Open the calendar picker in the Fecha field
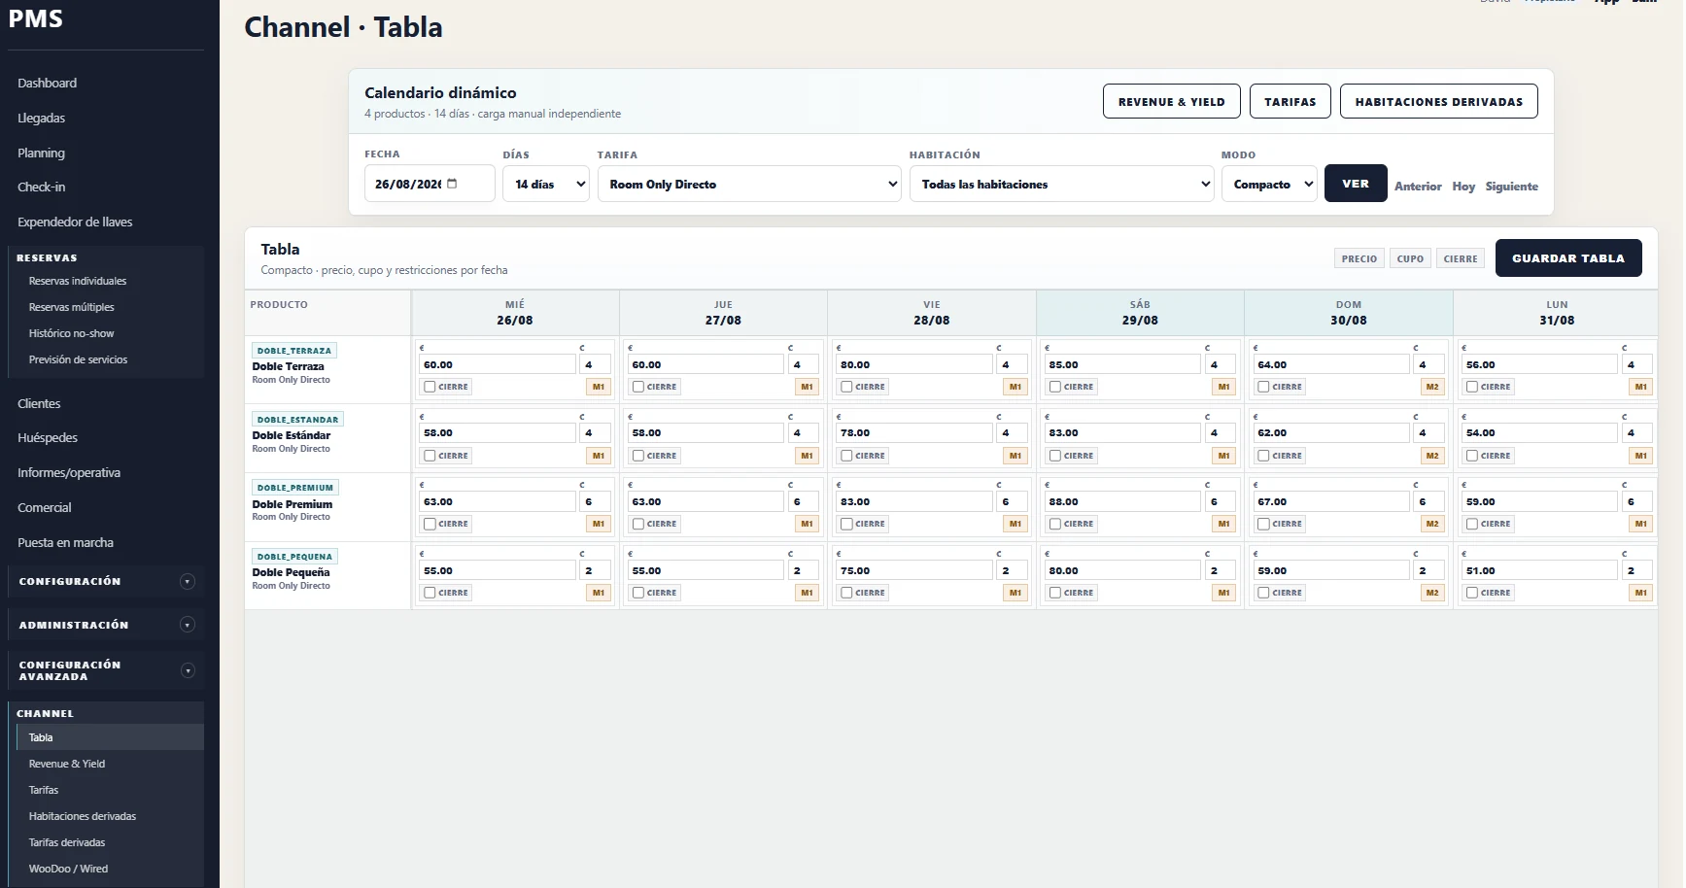The width and height of the screenshot is (1686, 888). pyautogui.click(x=452, y=184)
